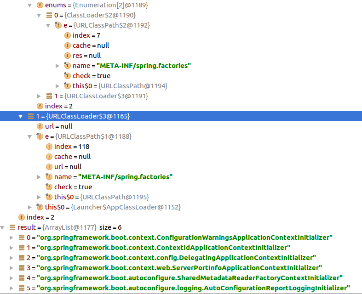Select the 'res = null' row text

86,56
